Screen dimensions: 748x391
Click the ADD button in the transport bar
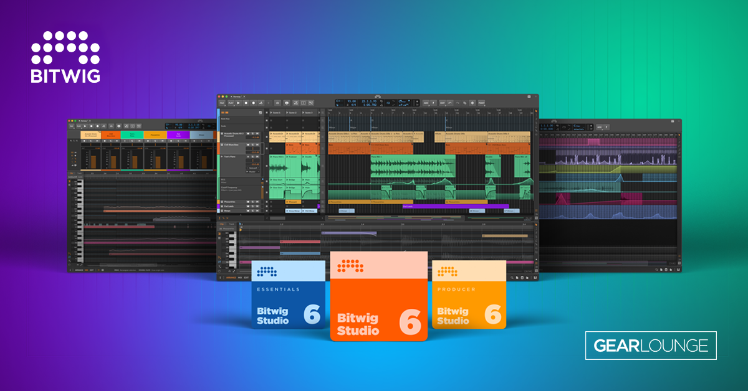tap(426, 103)
